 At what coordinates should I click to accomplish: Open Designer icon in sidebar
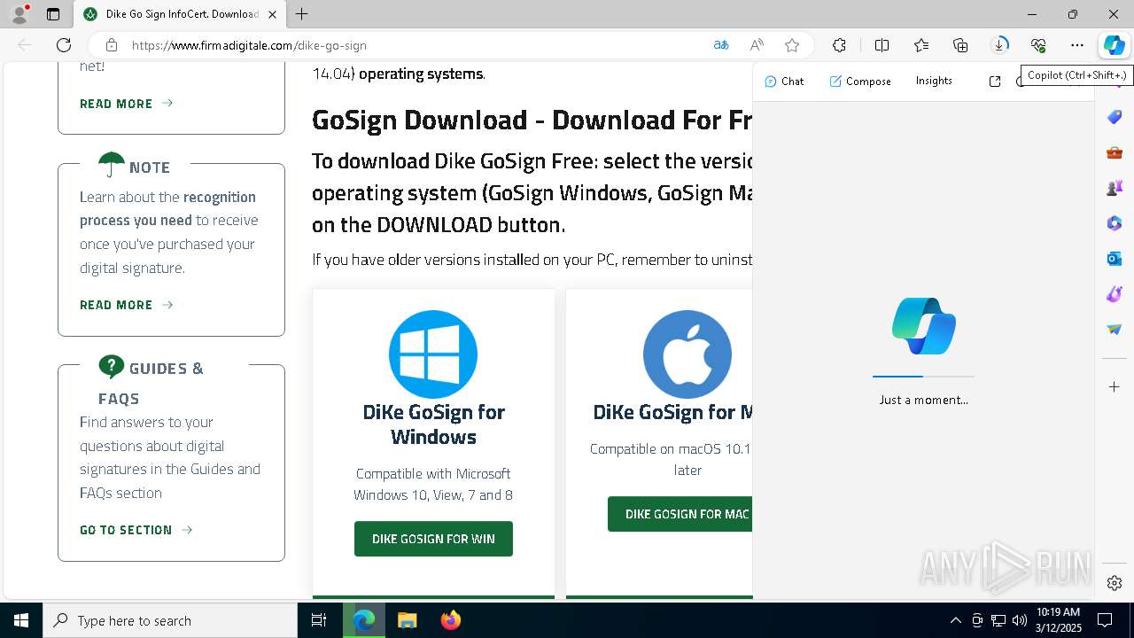tap(1115, 294)
